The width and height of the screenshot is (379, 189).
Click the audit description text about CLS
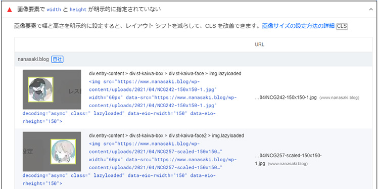[x=137, y=26]
